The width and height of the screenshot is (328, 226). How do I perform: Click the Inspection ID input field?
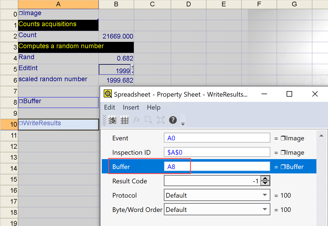[x=217, y=153]
